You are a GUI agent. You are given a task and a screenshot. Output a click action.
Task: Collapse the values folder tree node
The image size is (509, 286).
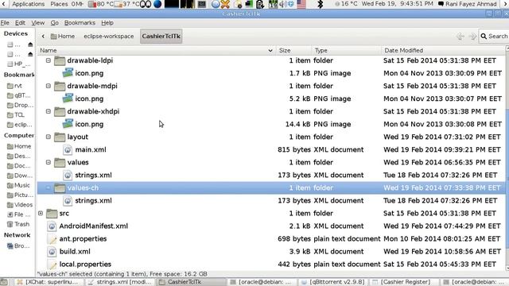(49, 162)
